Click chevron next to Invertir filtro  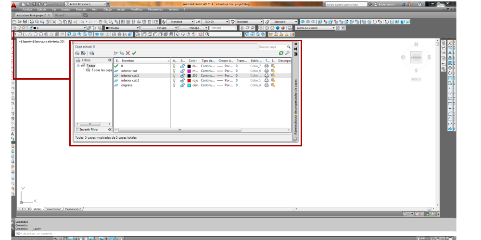coord(110,130)
